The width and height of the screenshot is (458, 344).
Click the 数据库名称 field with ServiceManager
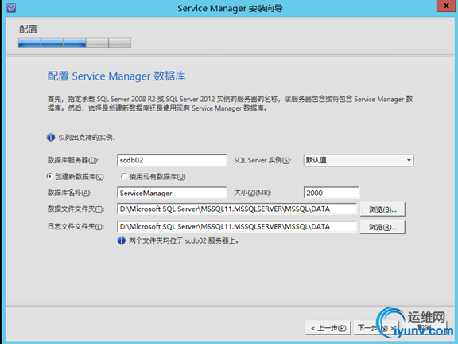[x=172, y=193]
